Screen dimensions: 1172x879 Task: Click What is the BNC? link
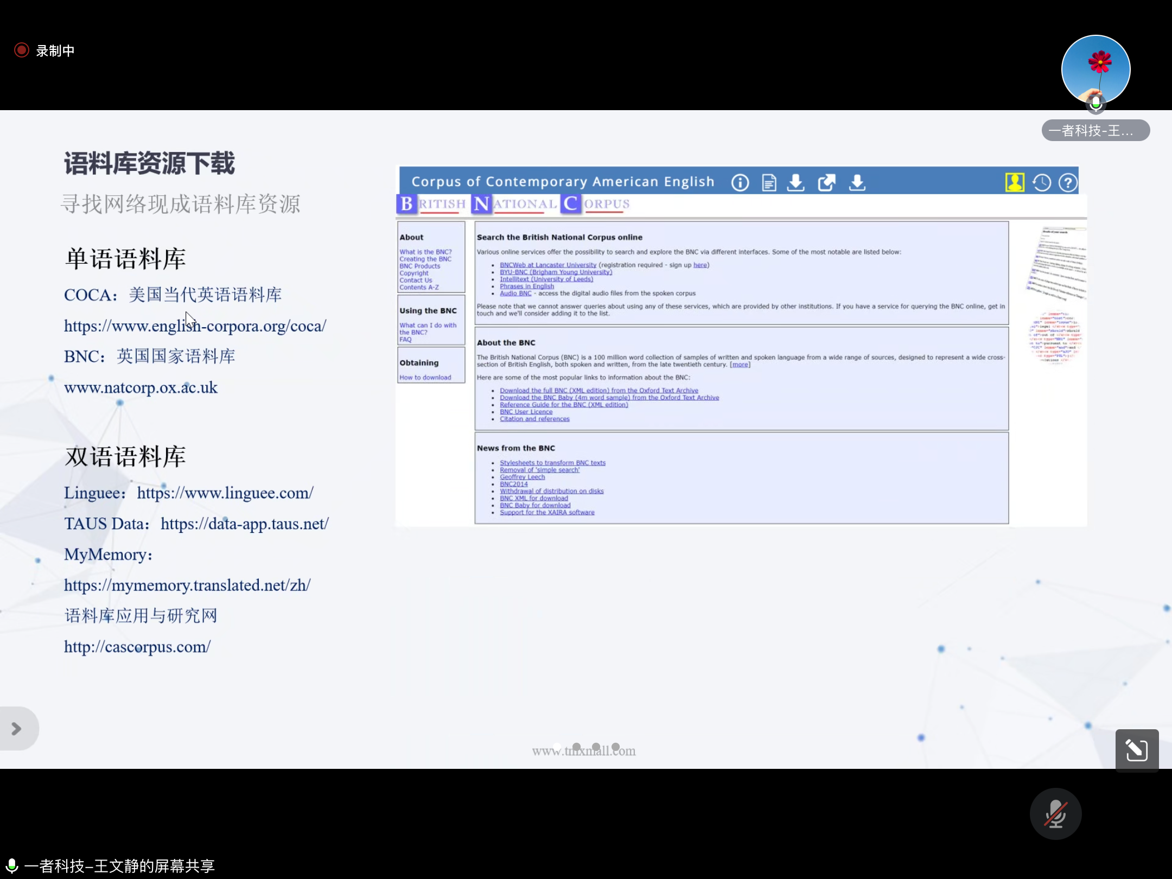pyautogui.click(x=425, y=252)
